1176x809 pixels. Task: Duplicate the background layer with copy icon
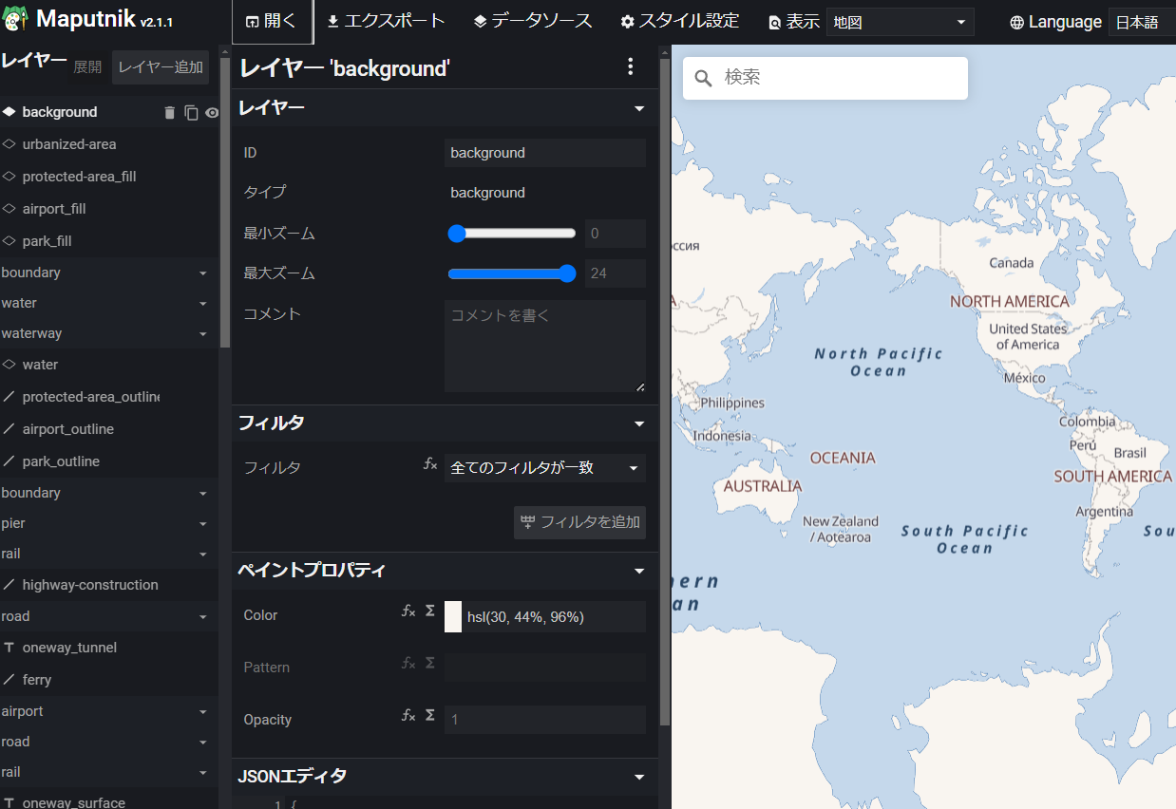pyautogui.click(x=191, y=112)
